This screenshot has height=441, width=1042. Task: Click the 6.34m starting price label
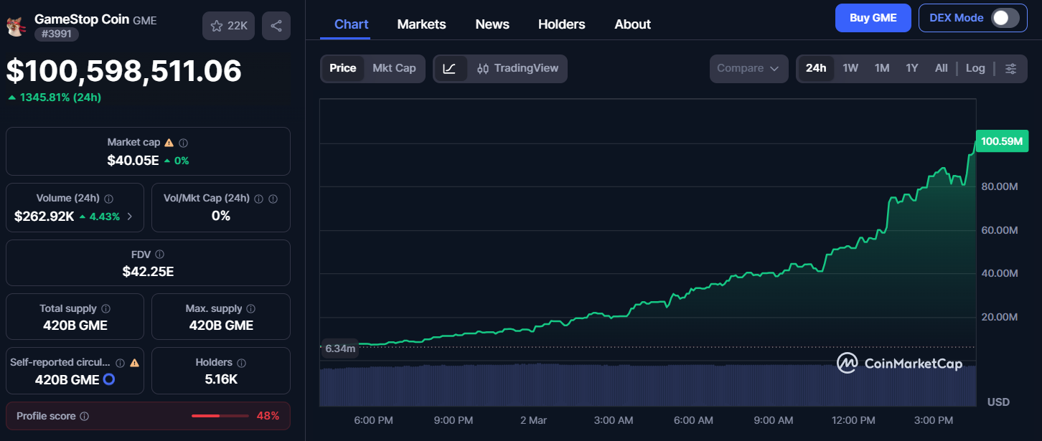pyautogui.click(x=340, y=348)
